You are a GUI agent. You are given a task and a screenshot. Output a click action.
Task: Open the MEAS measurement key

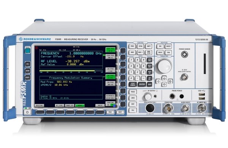[160, 52]
